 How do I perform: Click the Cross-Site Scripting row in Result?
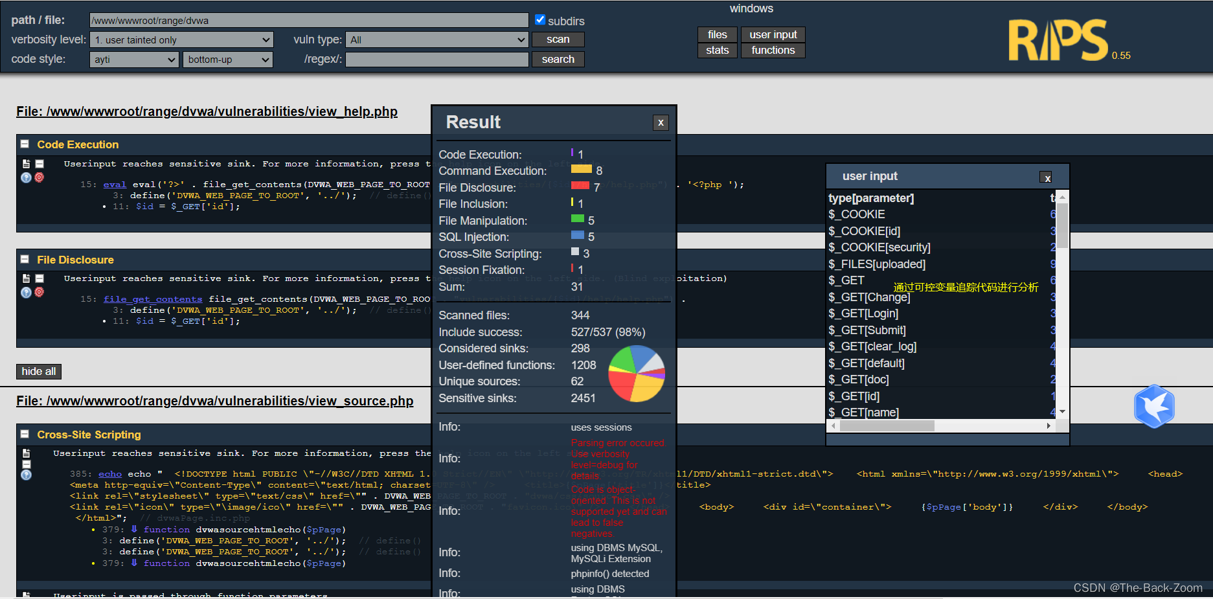(554, 254)
